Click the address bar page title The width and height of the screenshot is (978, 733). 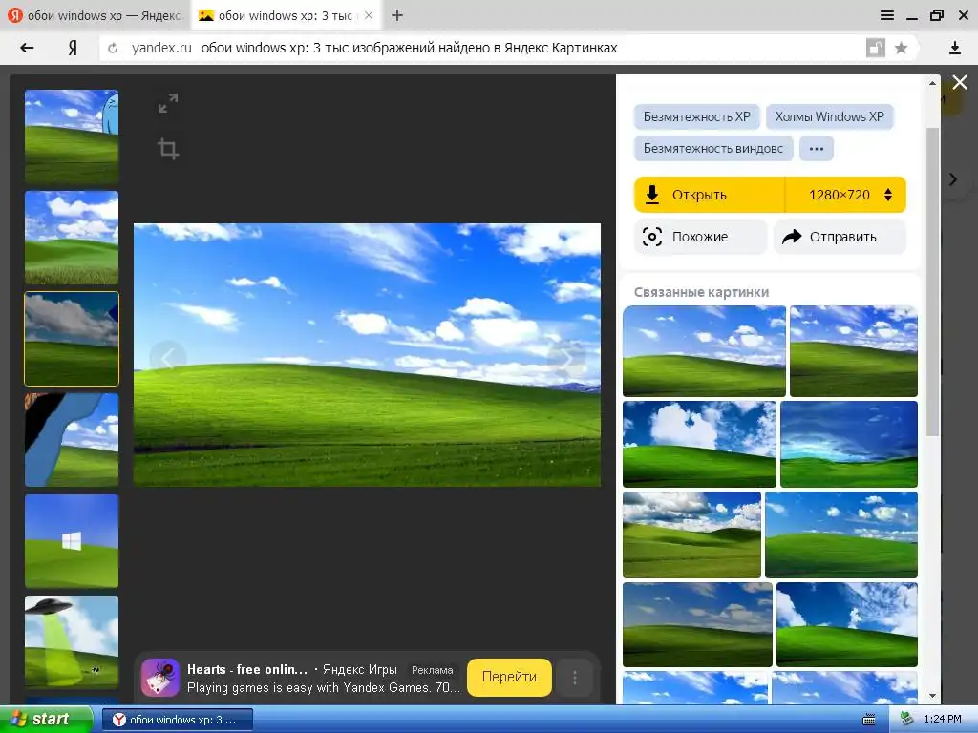409,48
